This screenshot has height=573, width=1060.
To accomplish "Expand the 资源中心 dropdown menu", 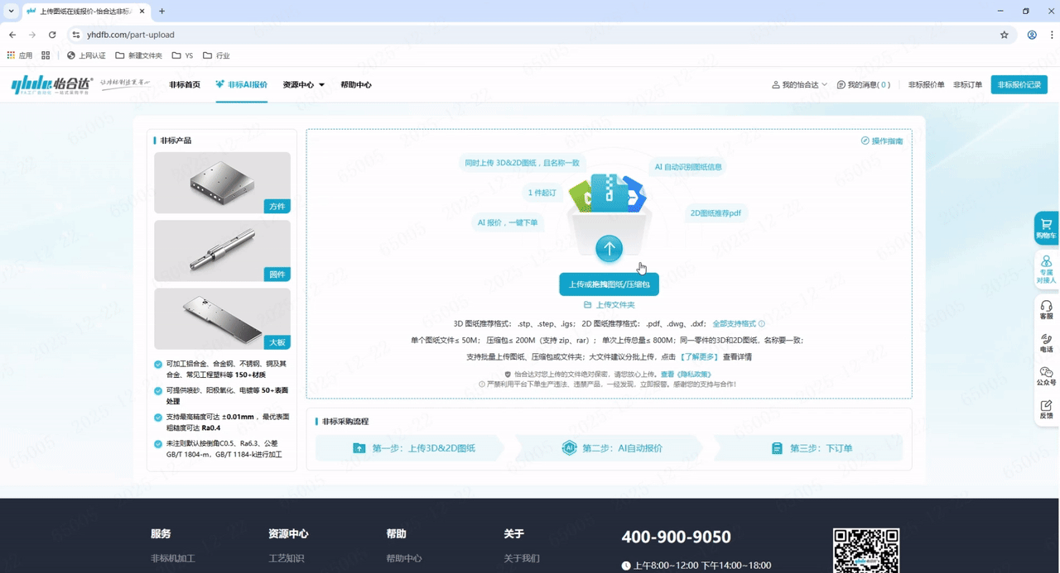I will pyautogui.click(x=303, y=85).
